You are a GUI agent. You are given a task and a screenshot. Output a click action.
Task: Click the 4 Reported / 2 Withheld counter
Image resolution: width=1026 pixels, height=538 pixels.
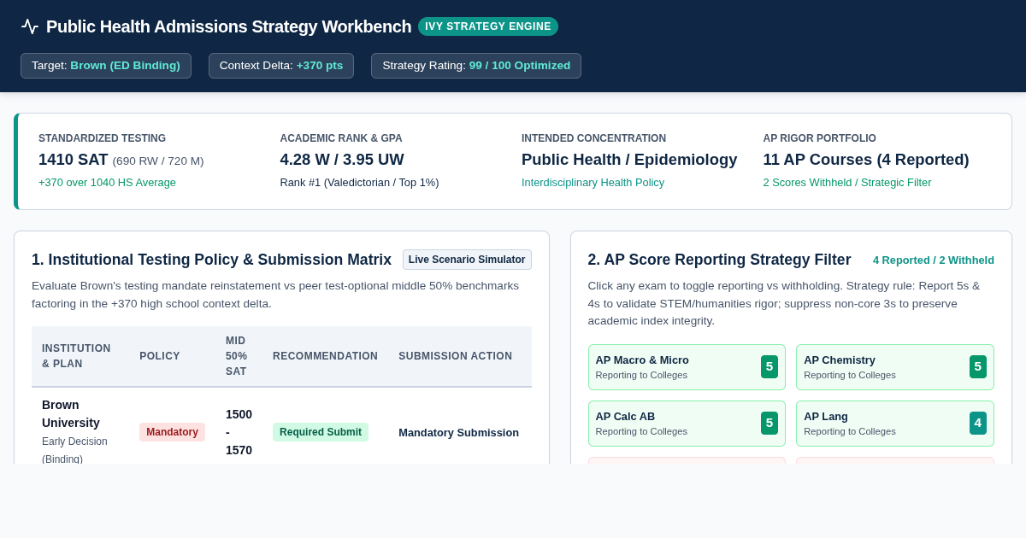coord(934,260)
